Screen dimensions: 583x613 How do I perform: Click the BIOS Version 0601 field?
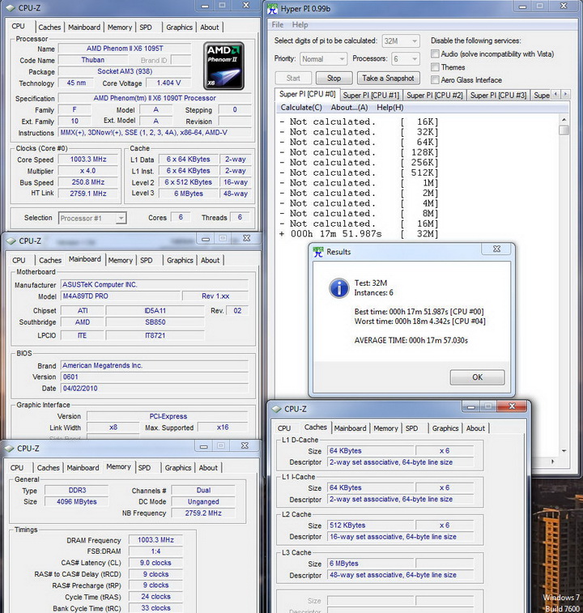pos(155,377)
